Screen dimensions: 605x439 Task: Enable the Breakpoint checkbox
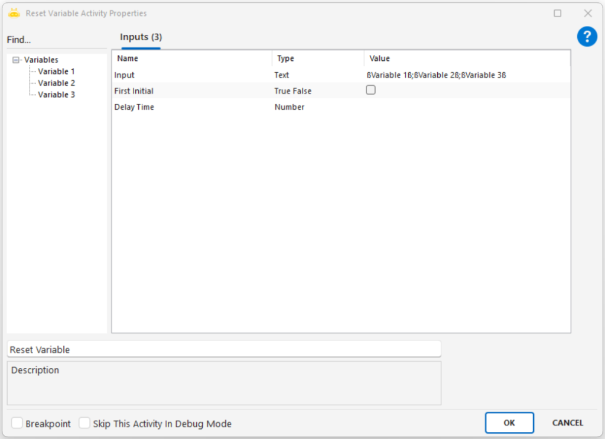click(x=18, y=423)
